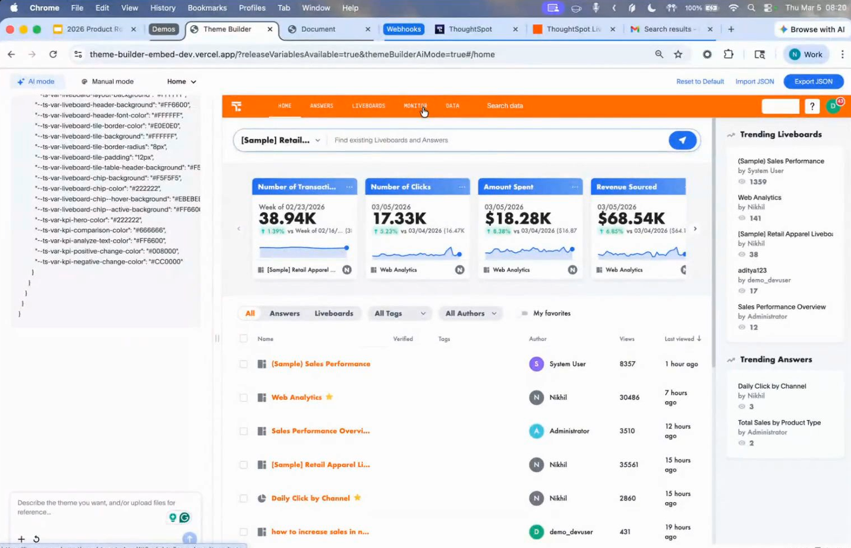Click the theme description input field
The image size is (851, 548).
[96, 507]
